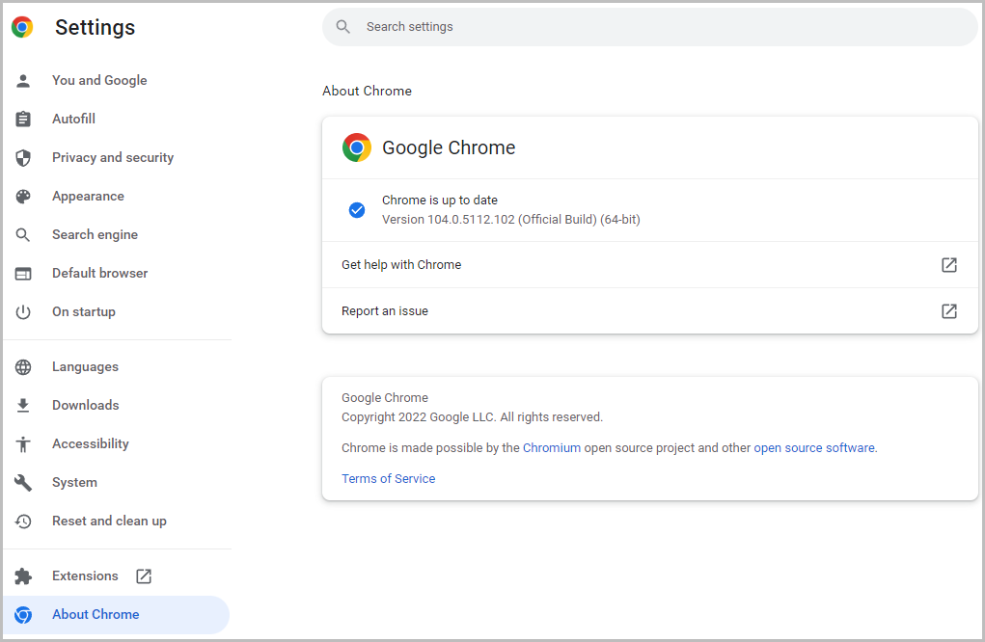Click the accessibility figure icon
The height and width of the screenshot is (642, 985).
click(x=23, y=443)
